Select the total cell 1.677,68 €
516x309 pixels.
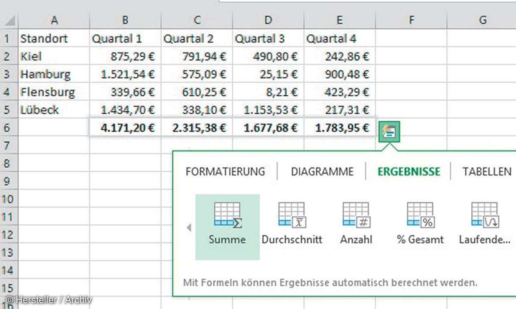coord(268,127)
